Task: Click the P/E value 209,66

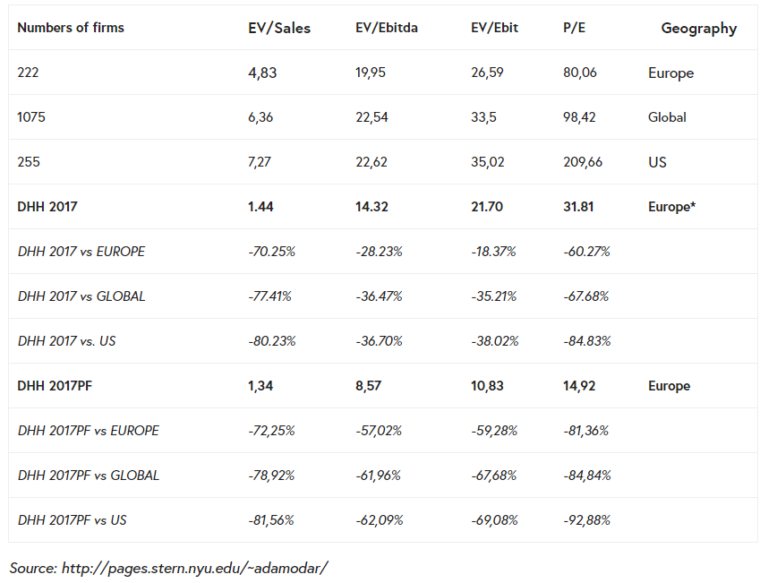Action: (x=582, y=162)
